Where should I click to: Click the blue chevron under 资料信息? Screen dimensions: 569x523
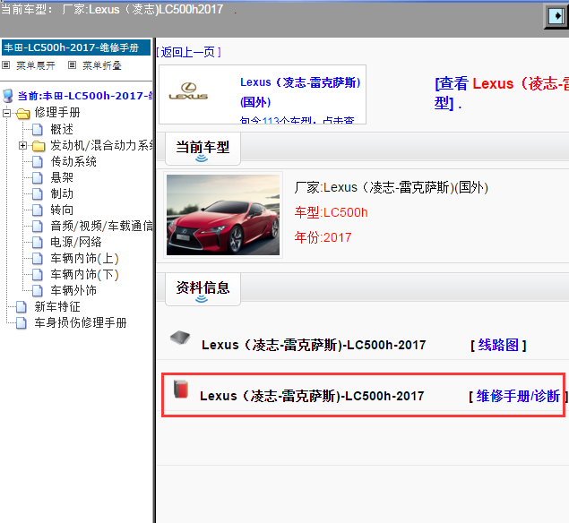202,299
